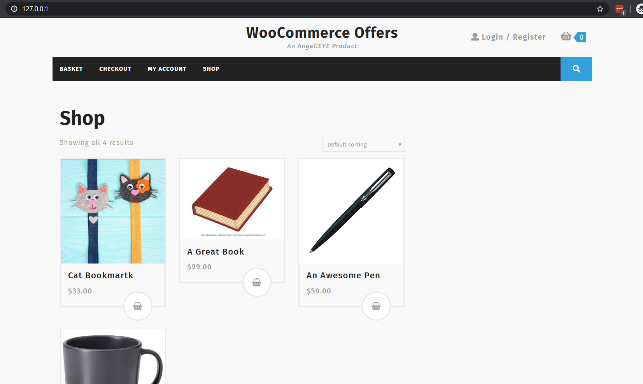View the Cat Bookmartk product image
643x384 pixels.
113,211
